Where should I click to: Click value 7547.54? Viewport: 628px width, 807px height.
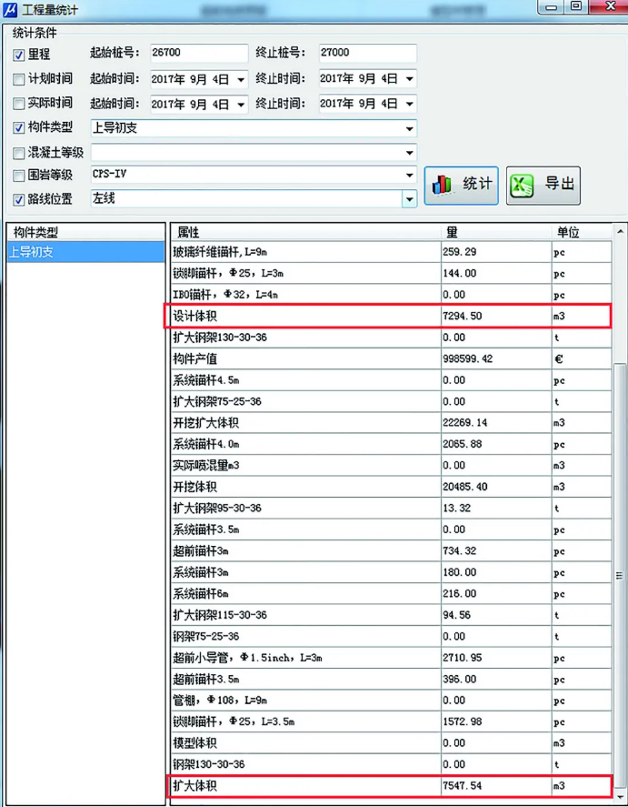[x=463, y=786]
